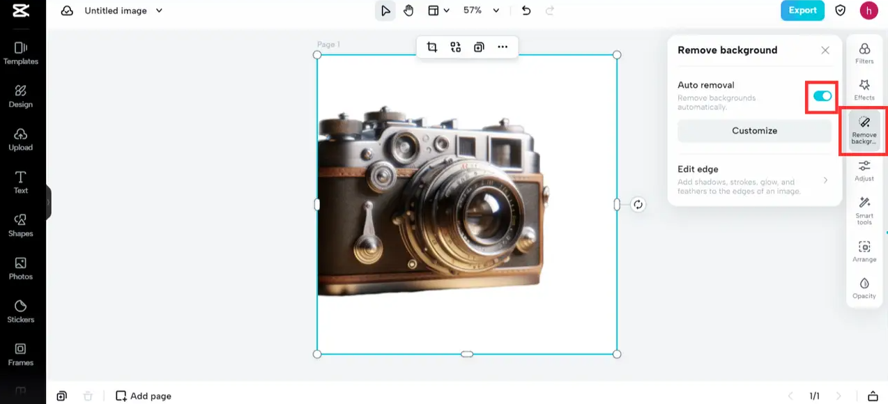Select the hand pan tool
The width and height of the screenshot is (888, 404).
(x=408, y=10)
